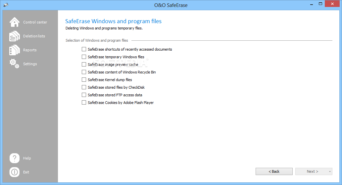Image resolution: width=342 pixels, height=185 pixels.
Task: Go to Reports in sidebar
Action: point(30,50)
